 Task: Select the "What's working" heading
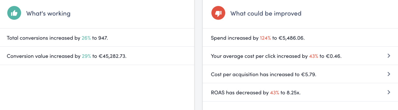[x=48, y=13]
